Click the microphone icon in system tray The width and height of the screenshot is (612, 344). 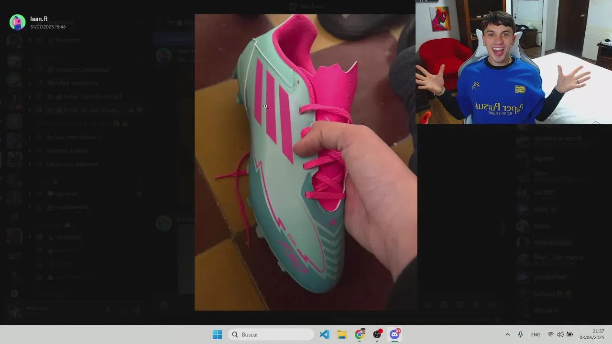point(520,334)
